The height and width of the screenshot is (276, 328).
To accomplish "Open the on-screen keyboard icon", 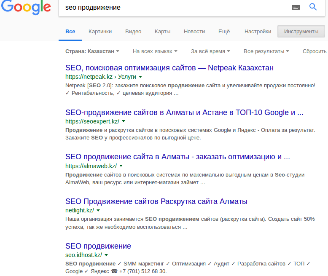I will pyautogui.click(x=296, y=8).
